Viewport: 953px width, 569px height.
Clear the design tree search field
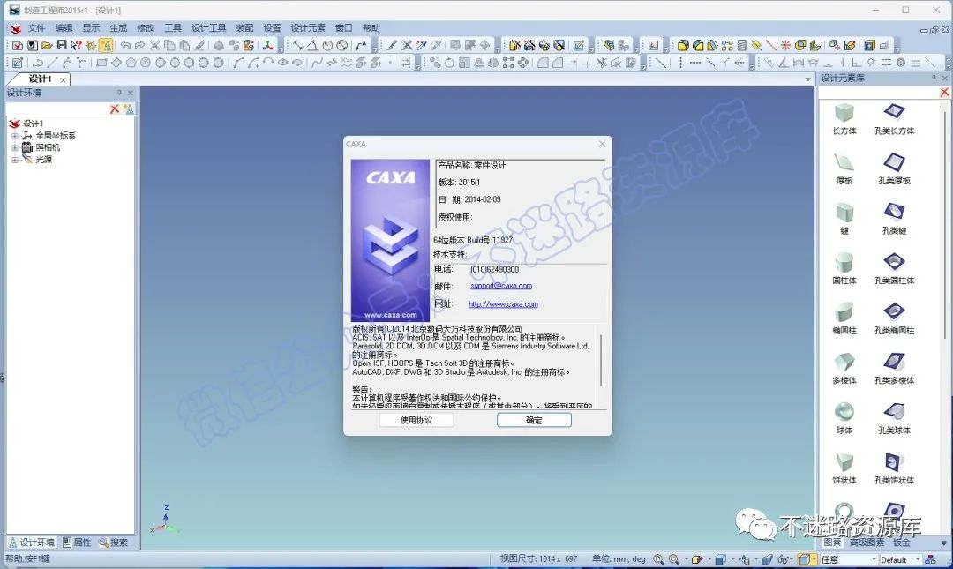(114, 109)
